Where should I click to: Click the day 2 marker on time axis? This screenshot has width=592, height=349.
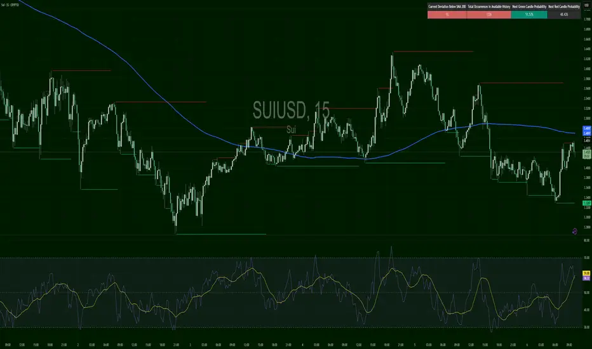pos(77,345)
